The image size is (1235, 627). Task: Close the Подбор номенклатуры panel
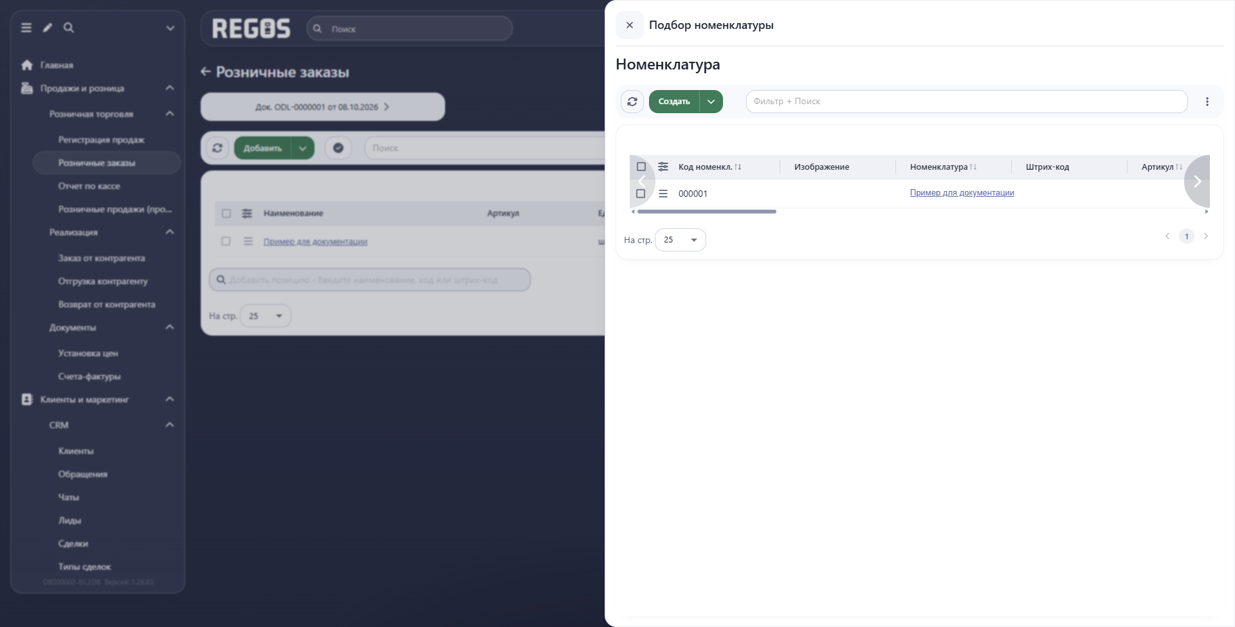click(630, 25)
